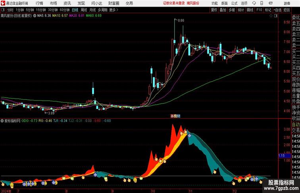Open the 功能 menu
The height and width of the screenshot is (193, 300).
tap(214, 3)
